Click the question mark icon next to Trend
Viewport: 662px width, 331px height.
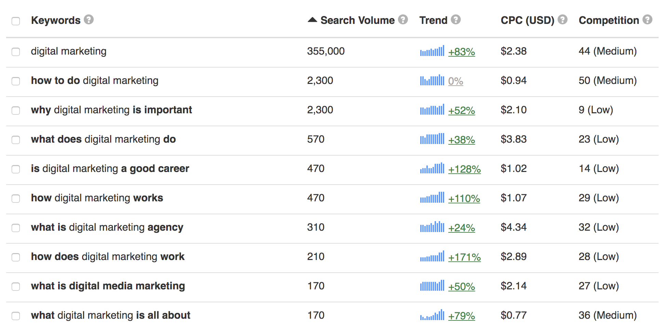455,20
